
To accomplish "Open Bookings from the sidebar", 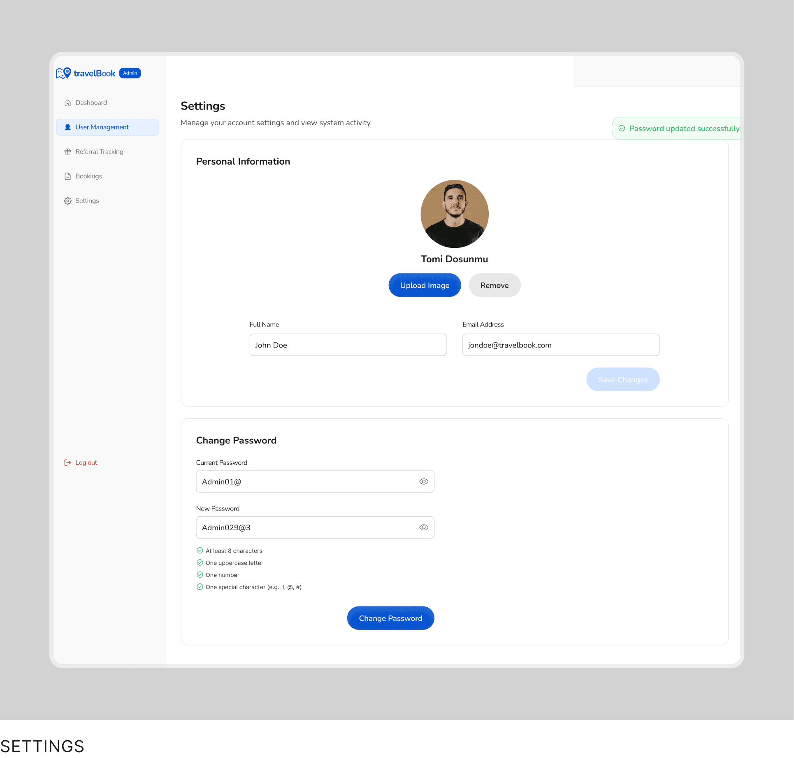I will [88, 176].
